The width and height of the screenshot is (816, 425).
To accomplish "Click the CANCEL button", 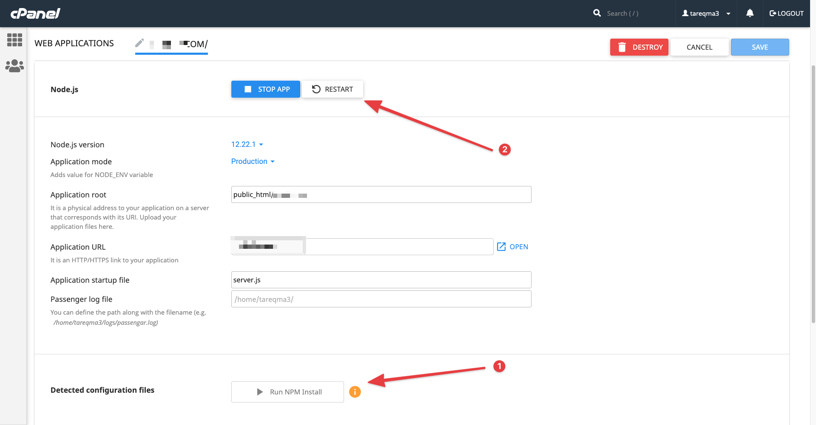I will (x=699, y=47).
